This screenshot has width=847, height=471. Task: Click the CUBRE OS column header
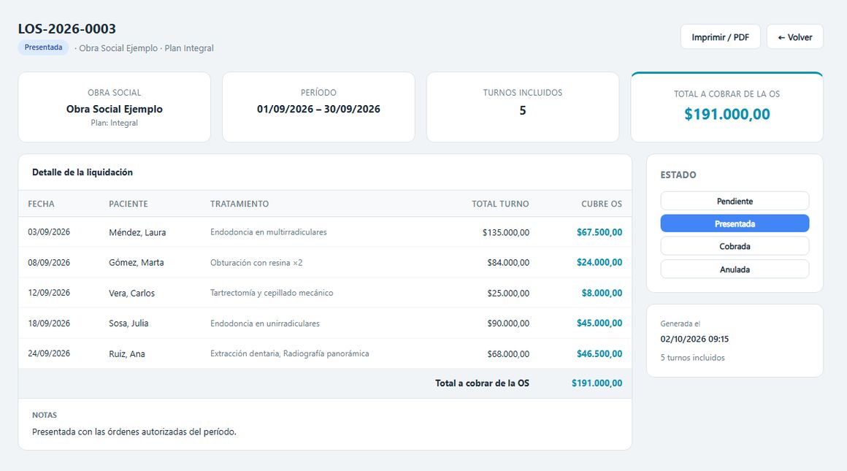coord(601,204)
